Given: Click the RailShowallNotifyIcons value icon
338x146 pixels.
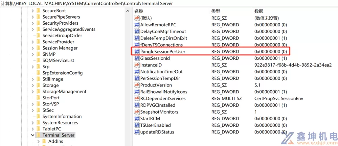Looking at the screenshot, I should coord(137,92).
